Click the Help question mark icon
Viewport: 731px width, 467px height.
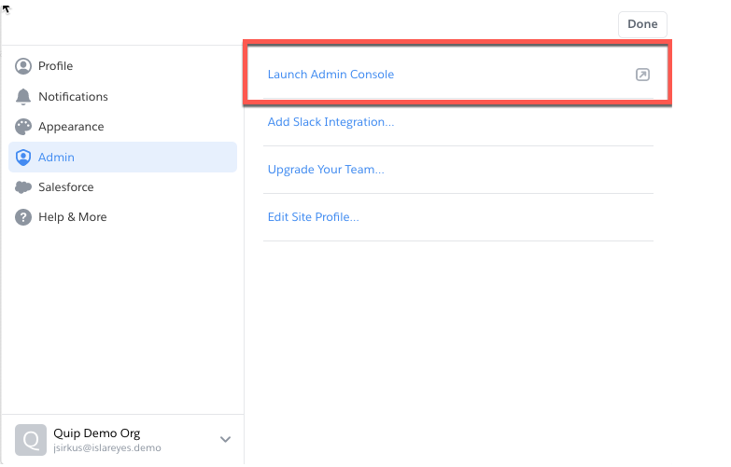point(23,217)
